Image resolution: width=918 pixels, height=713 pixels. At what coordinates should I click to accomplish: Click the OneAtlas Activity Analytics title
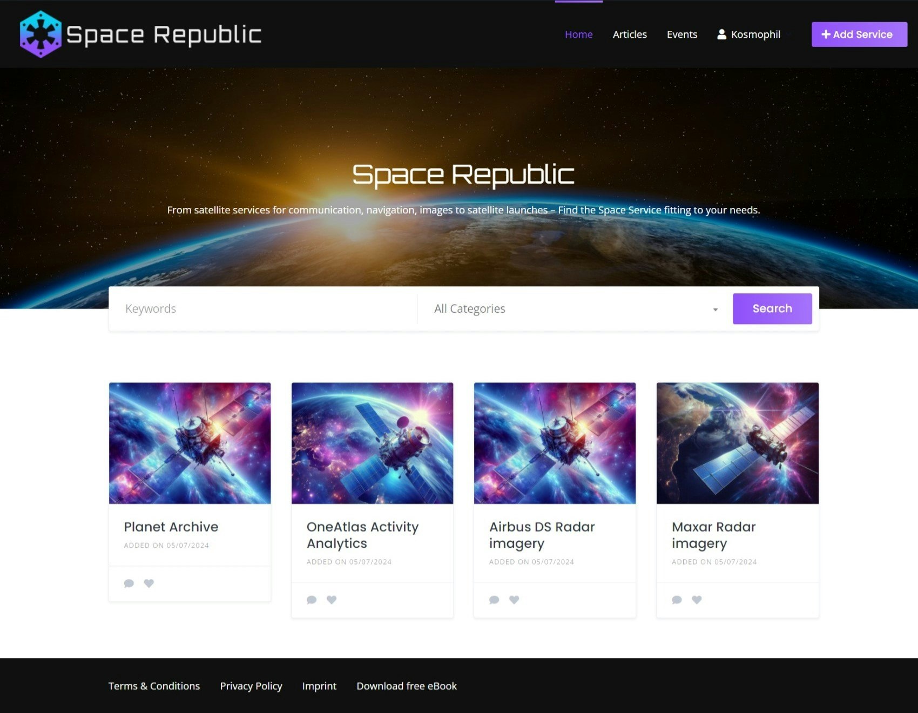tap(362, 535)
